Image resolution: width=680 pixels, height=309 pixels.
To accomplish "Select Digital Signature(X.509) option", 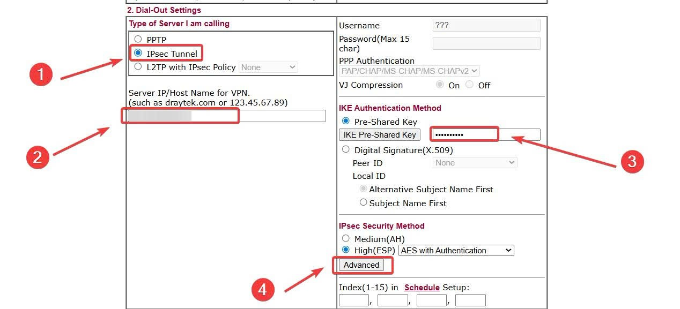I will point(346,149).
